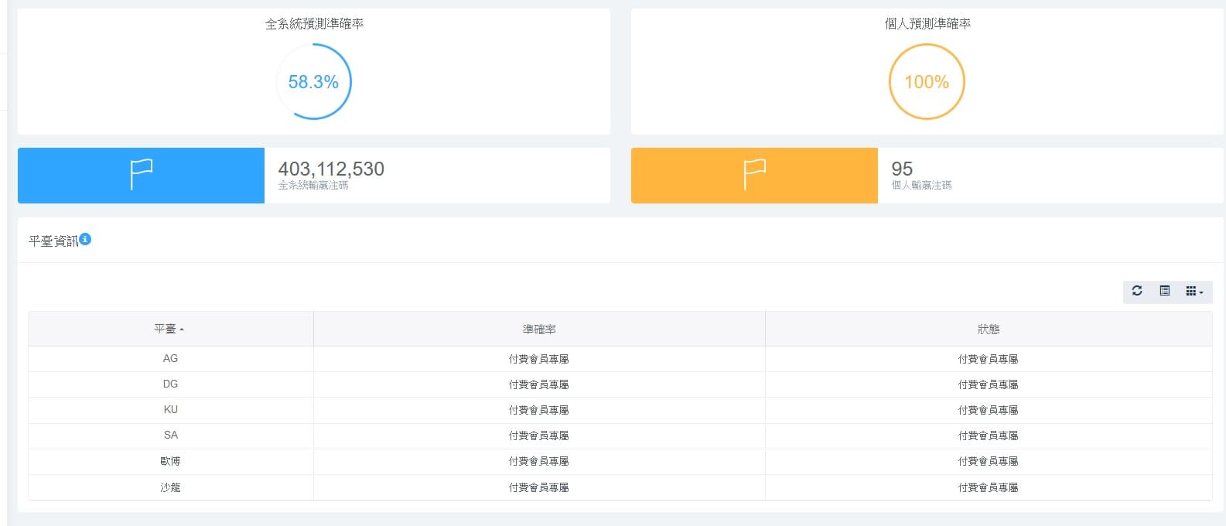The height and width of the screenshot is (526, 1226).
Task: Toggle the table card view icon
Action: (1164, 292)
